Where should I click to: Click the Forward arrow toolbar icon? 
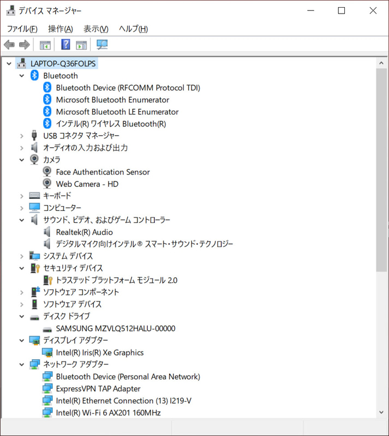[25, 45]
